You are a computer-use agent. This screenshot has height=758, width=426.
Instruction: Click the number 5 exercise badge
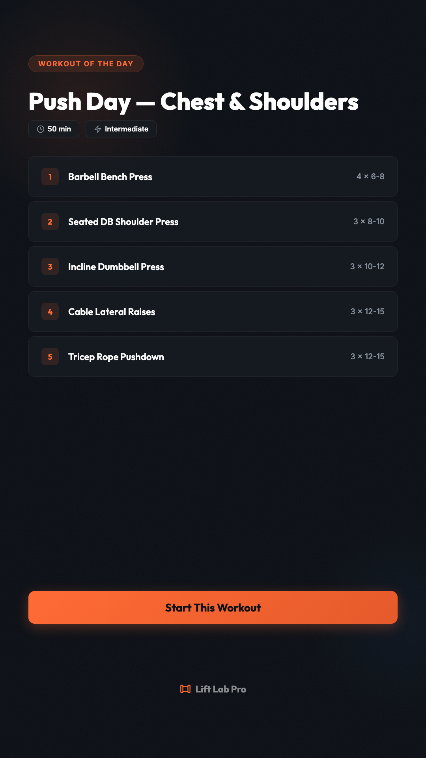click(x=50, y=356)
